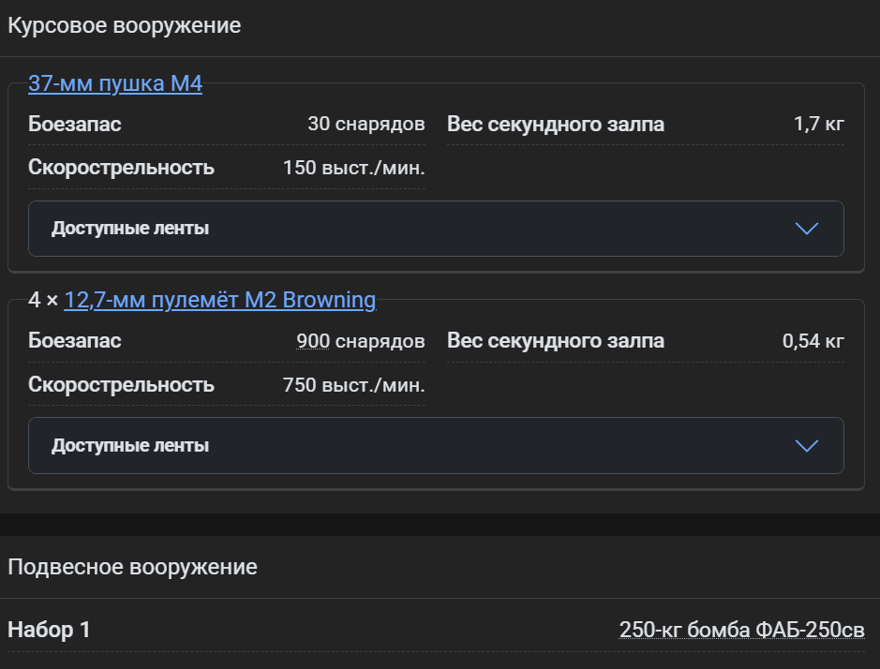Select the Подвесное вооружение section header
Image resolution: width=880 pixels, height=669 pixels.
point(132,566)
